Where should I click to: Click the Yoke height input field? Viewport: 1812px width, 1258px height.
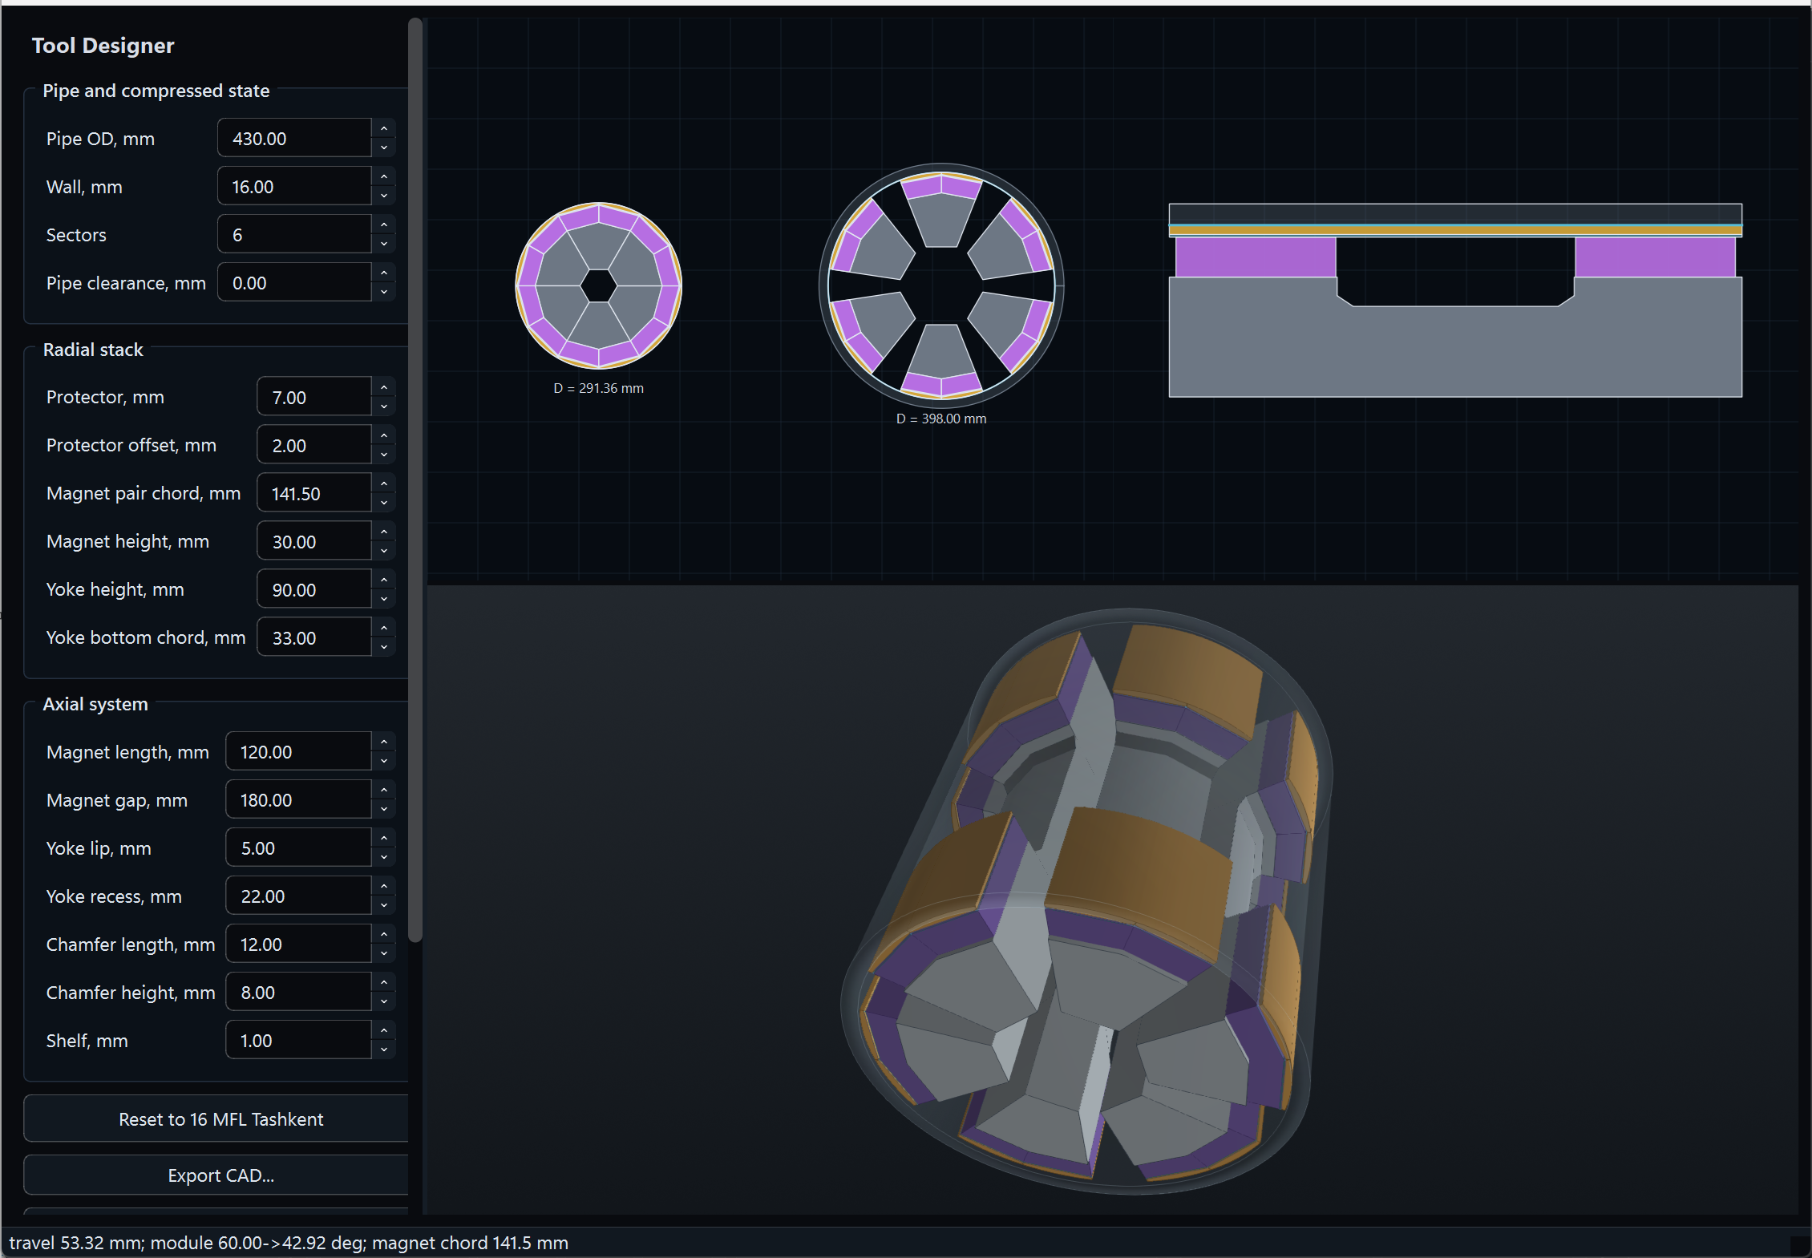point(314,589)
